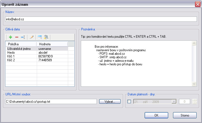Cancel with the Storno button
Viewport: 202px width, 123px height.
(x=185, y=115)
